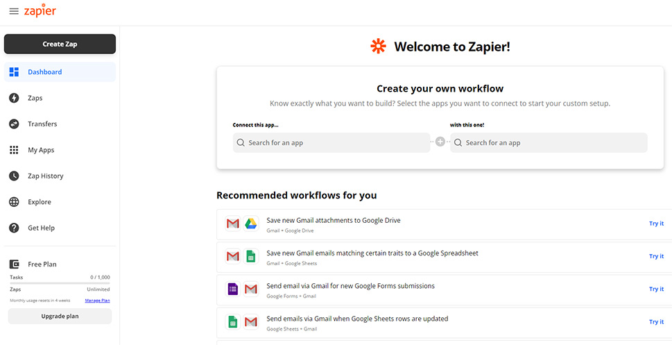Select 'Send emails via Gmail when Google Sheets rows are updated'
The image size is (672, 345).
[x=357, y=319]
